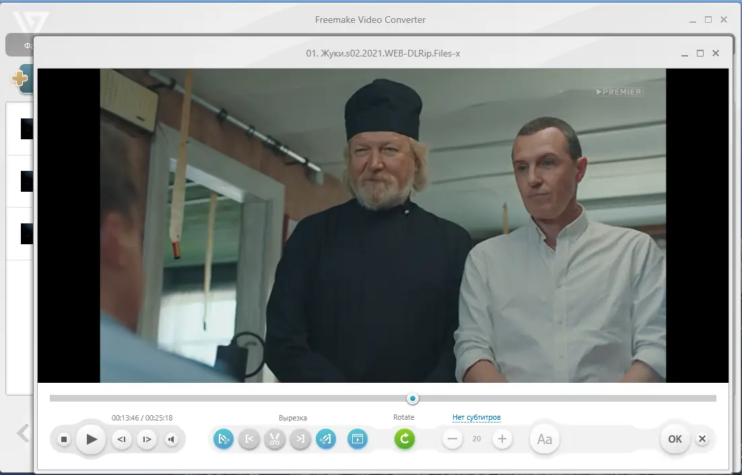Jump to selection end bracket button
742x475 pixels.
tap(300, 439)
